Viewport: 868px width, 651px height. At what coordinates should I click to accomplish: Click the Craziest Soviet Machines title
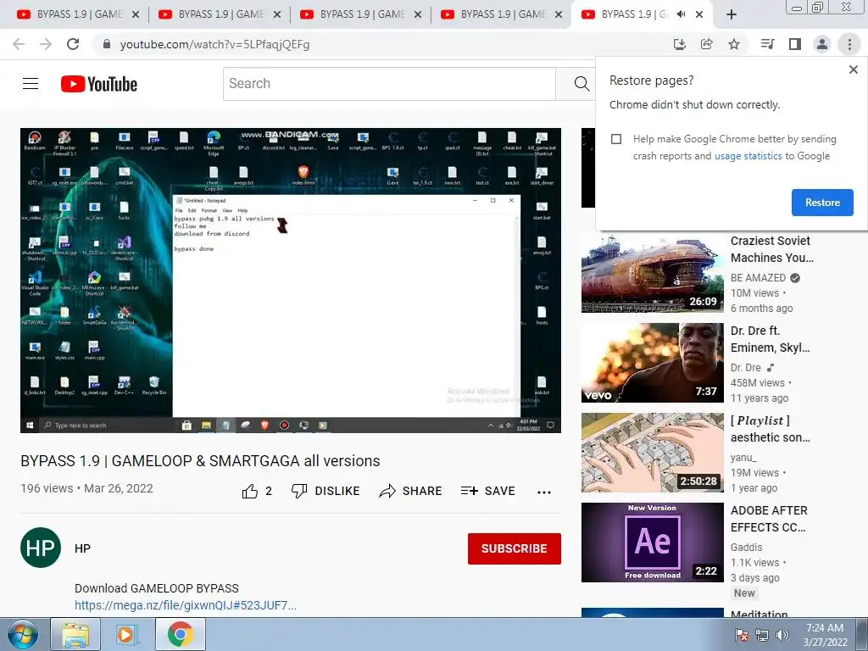pyautogui.click(x=771, y=249)
